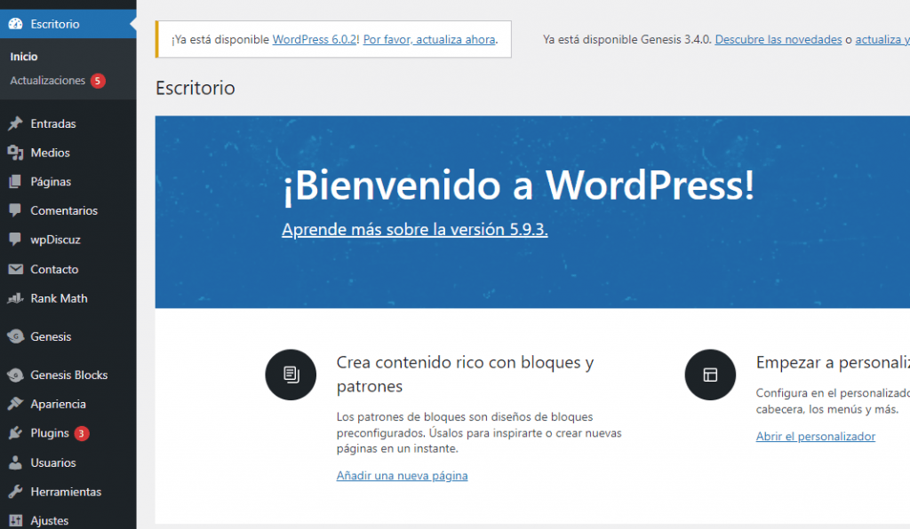Open the Plugins menu with 3 updates

50,433
